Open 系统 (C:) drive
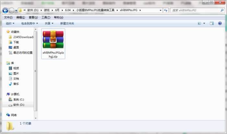 19,100
